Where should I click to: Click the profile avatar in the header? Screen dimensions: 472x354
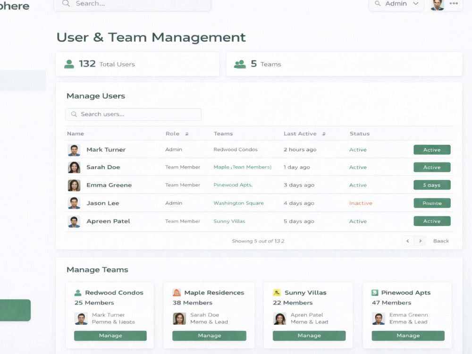pos(438,5)
